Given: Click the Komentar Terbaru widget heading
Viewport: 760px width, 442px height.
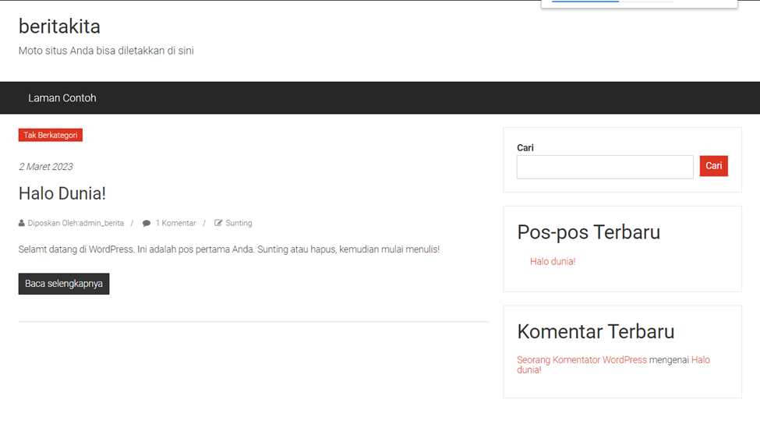Looking at the screenshot, I should point(596,332).
